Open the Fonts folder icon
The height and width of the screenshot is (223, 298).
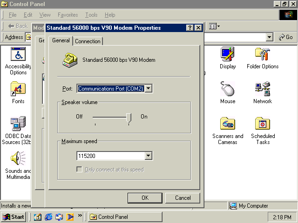tap(18, 89)
